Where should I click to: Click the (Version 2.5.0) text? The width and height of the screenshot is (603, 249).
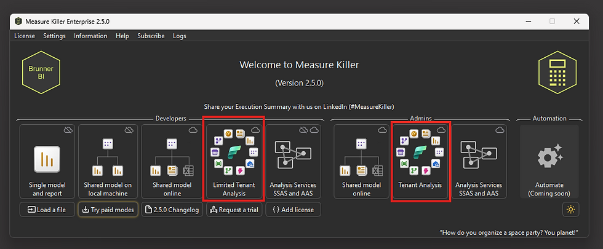tap(299, 83)
